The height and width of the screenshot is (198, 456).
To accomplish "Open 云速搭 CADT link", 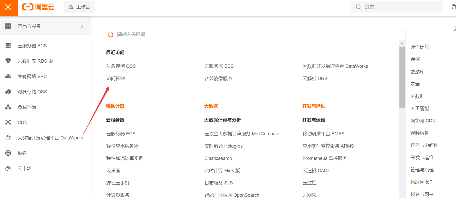I will pos(316,171).
